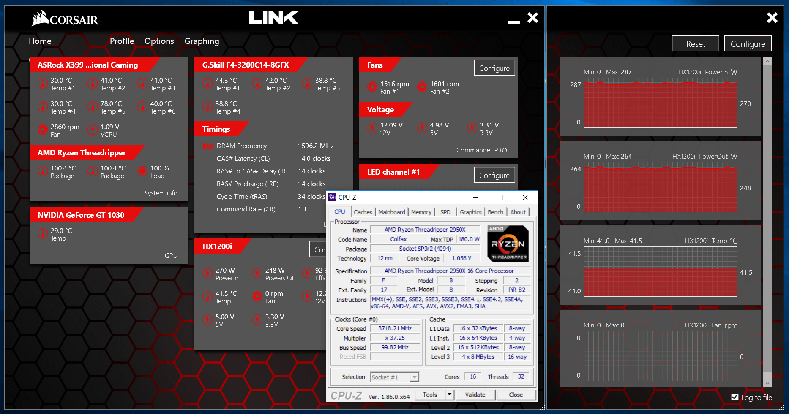Click Commander PRO 12V voltage icon
Viewport: 789px width, 414px height.
372,128
